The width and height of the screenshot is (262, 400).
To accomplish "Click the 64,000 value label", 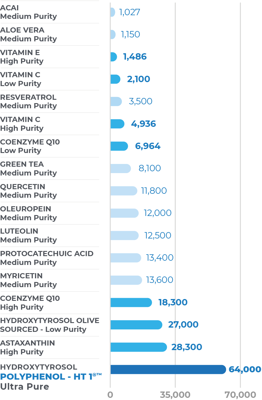I will [245, 369].
